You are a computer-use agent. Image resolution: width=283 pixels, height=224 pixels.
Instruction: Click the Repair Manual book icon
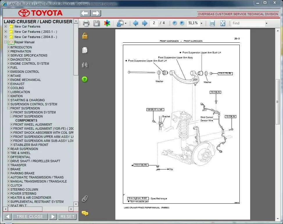[11, 42]
